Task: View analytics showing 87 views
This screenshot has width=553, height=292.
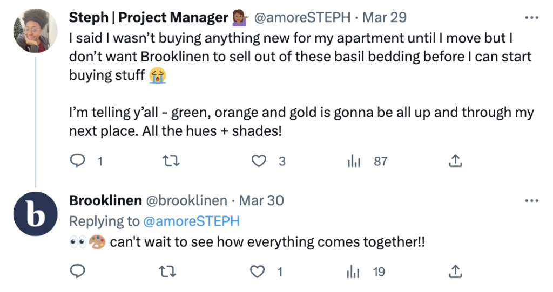Action: [x=354, y=161]
